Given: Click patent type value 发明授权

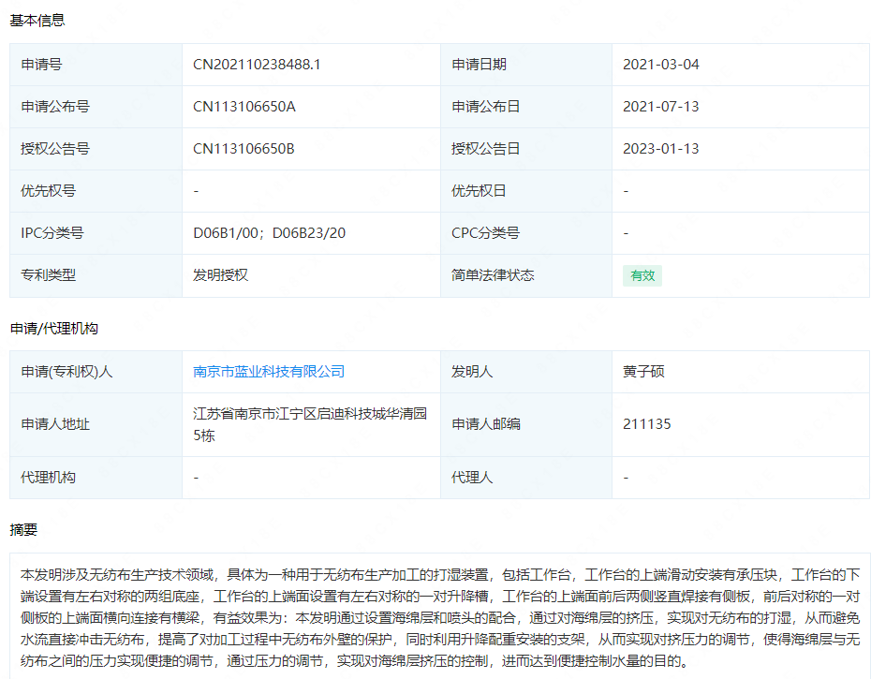Looking at the screenshot, I should (220, 275).
